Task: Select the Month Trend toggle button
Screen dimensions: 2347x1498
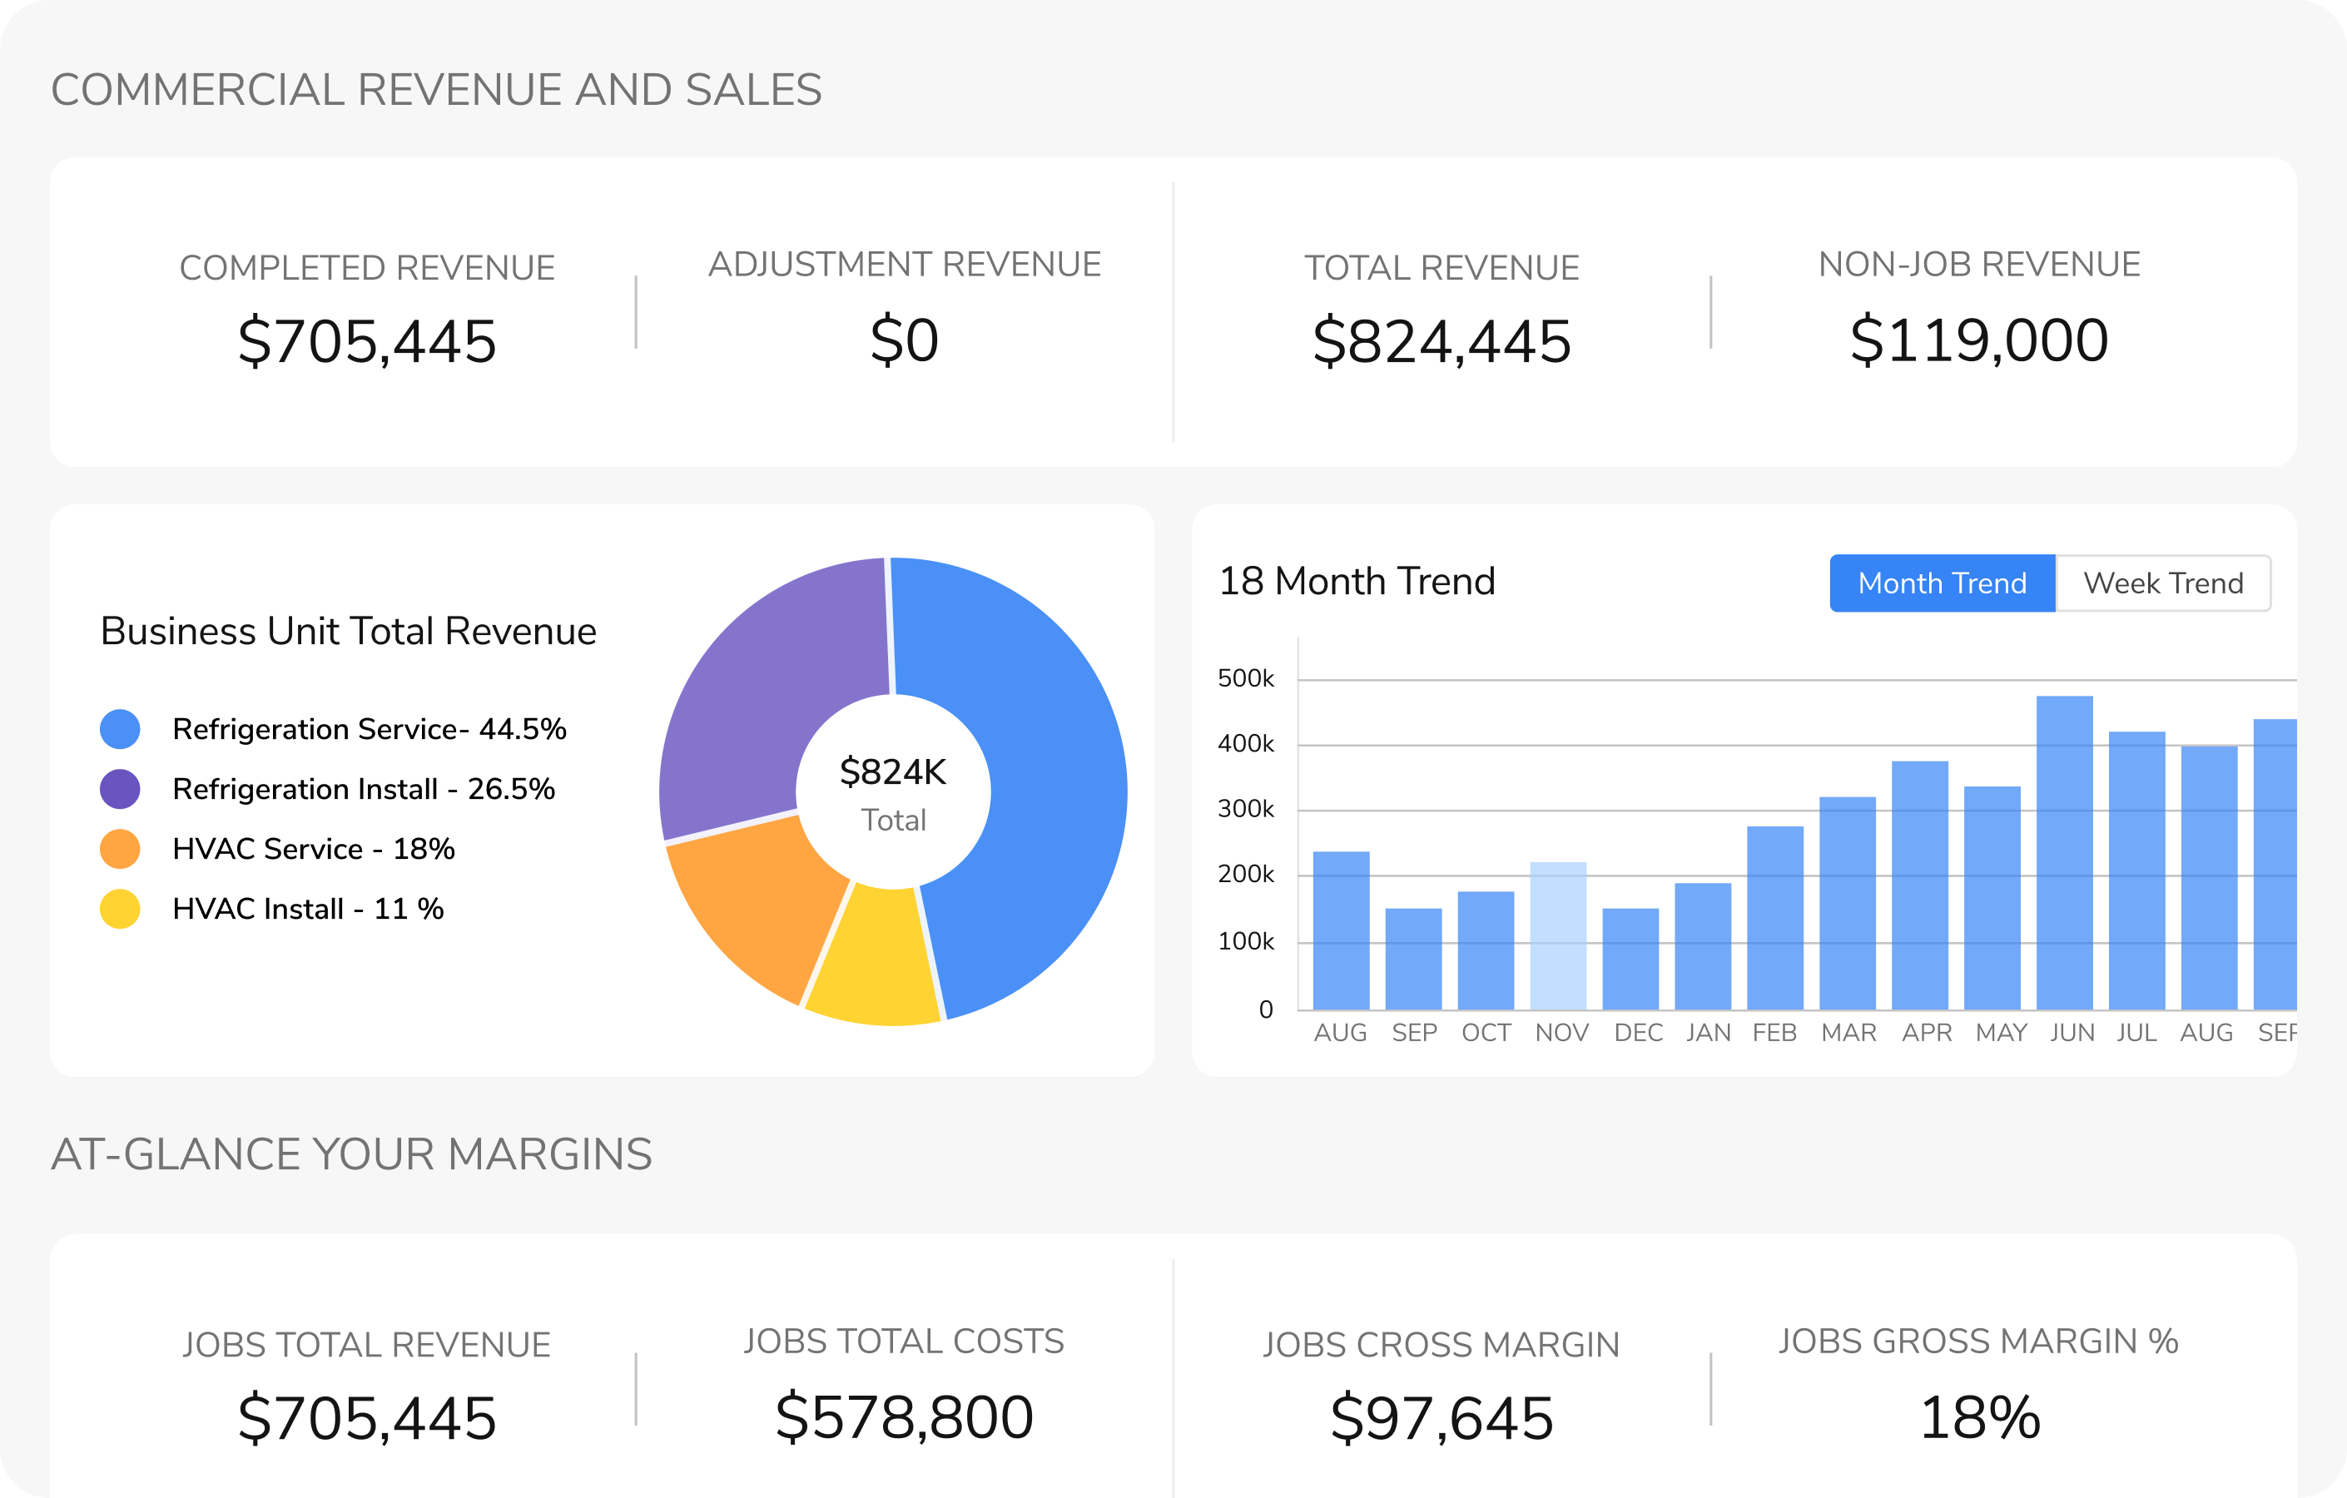Action: click(1942, 583)
